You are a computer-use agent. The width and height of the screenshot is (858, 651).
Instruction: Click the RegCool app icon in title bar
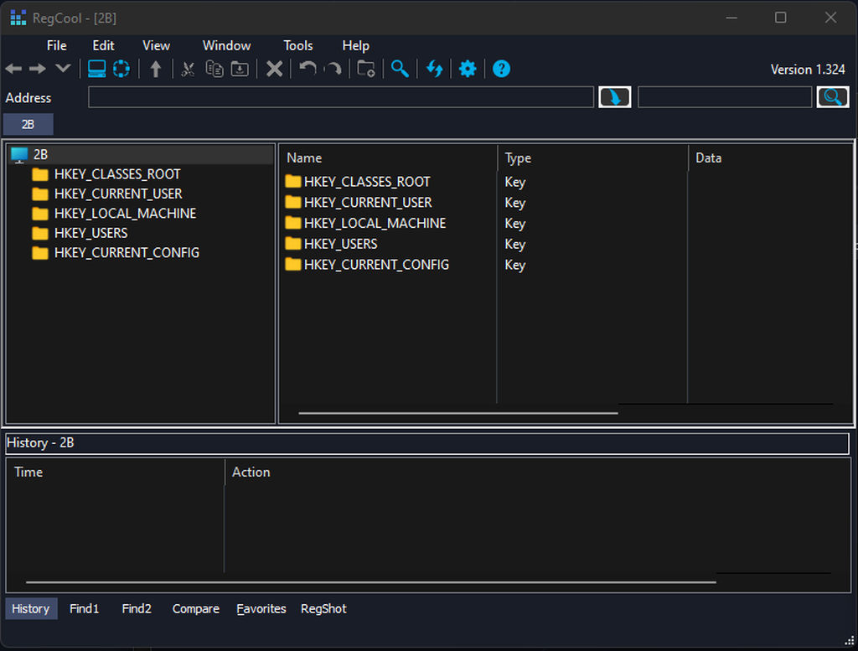tap(18, 18)
